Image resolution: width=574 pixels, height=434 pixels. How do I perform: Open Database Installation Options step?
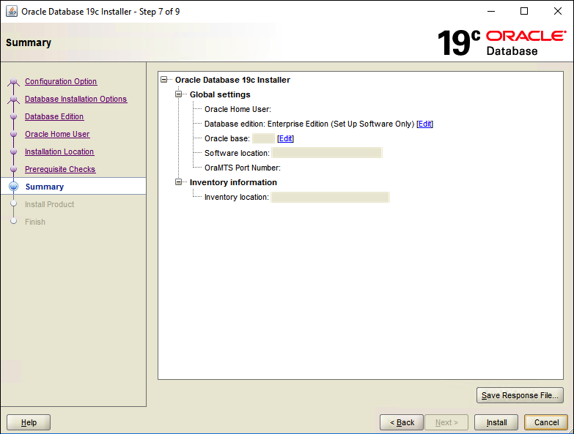point(76,99)
